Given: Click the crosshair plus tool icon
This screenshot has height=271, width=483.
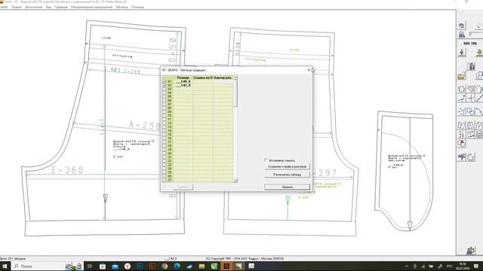Looking at the screenshot, I should click(x=471, y=98).
